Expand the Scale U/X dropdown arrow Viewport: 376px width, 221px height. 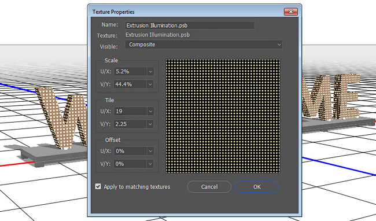tap(150, 71)
